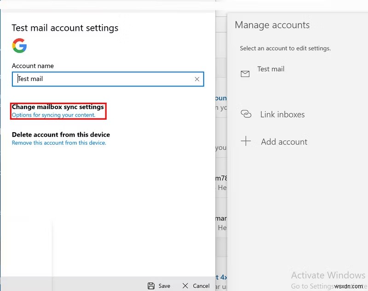Click the plus icon to add an account
This screenshot has height=291, width=368.
pos(247,141)
